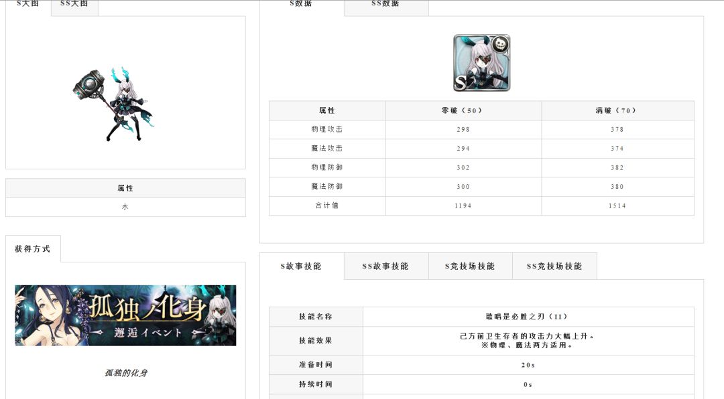The width and height of the screenshot is (724, 399).
Task: Open the S大图 tab
Action: [28, 7]
